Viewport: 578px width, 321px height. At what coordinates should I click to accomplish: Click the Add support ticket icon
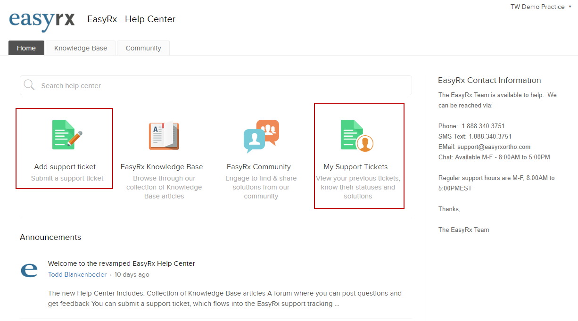pyautogui.click(x=67, y=134)
